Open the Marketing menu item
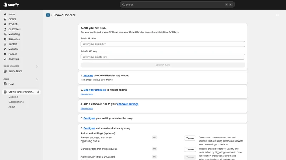This screenshot has height=160, width=286. click(x=14, y=34)
